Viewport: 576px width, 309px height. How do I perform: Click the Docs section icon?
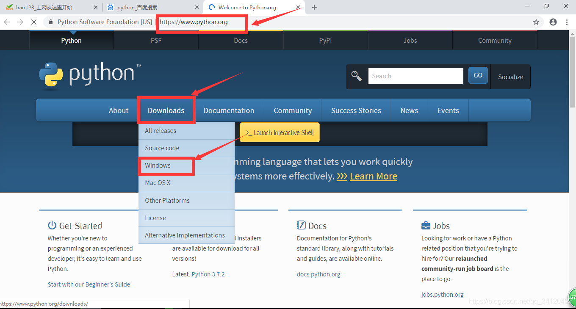(x=301, y=225)
